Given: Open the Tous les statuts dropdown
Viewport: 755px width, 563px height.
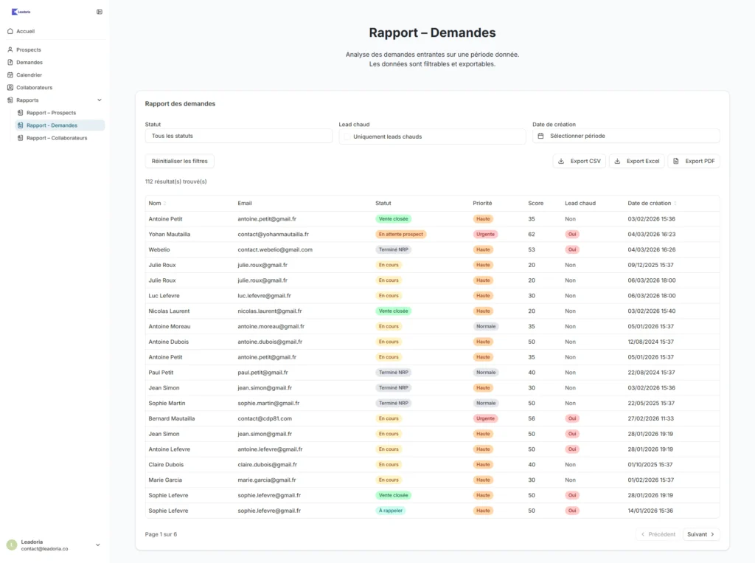Looking at the screenshot, I should (x=238, y=137).
